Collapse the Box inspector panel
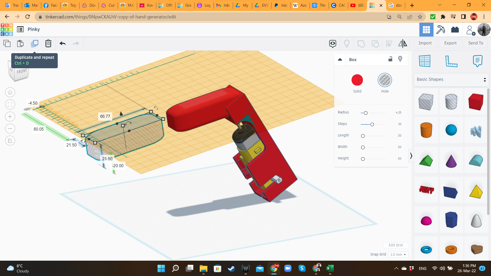Image resolution: width=491 pixels, height=276 pixels. (340, 60)
